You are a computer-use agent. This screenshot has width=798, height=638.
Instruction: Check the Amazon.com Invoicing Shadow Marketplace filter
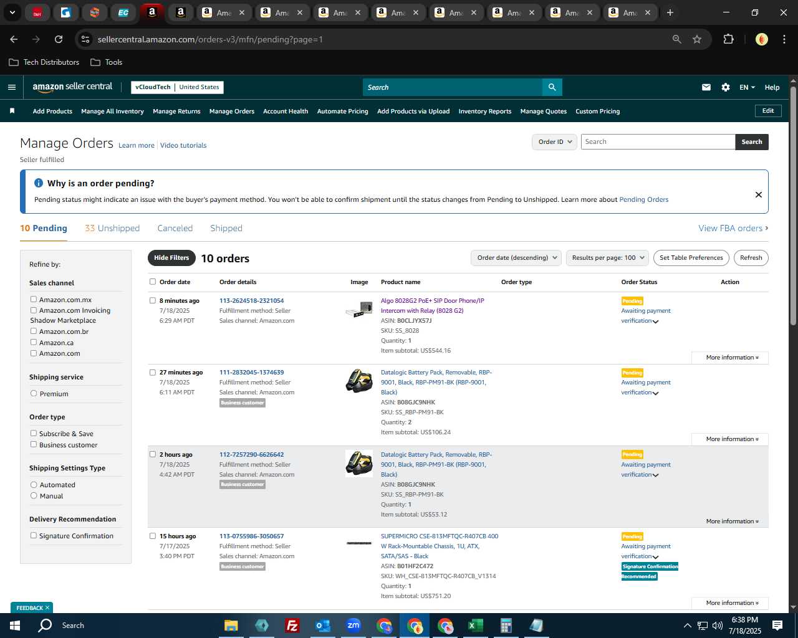tap(34, 310)
